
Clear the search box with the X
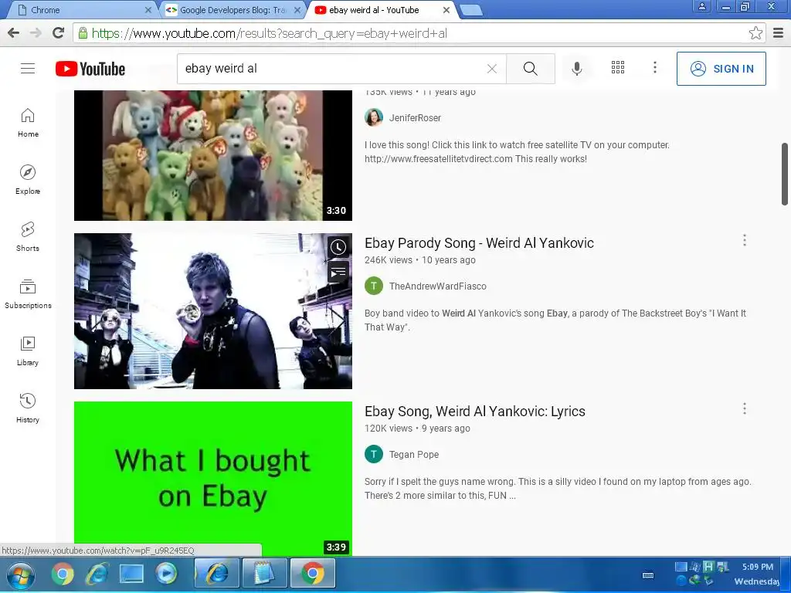492,69
